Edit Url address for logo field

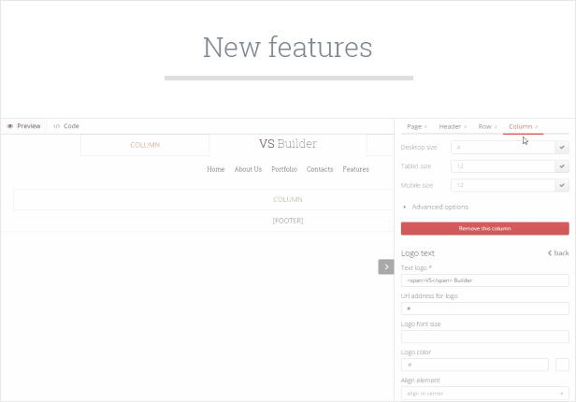(x=485, y=309)
